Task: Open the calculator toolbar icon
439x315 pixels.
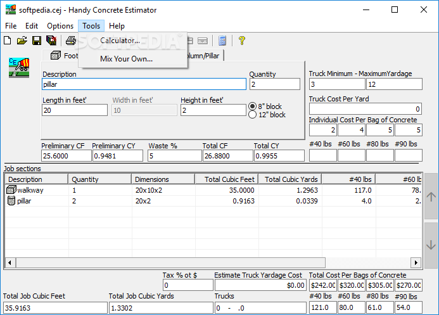Action: point(222,41)
